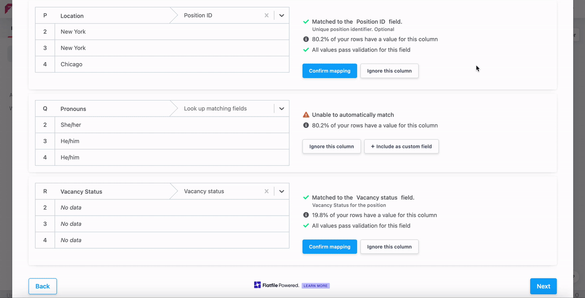This screenshot has height=298, width=585.
Task: Clear the Vacancy status field mapping
Action: 266,192
